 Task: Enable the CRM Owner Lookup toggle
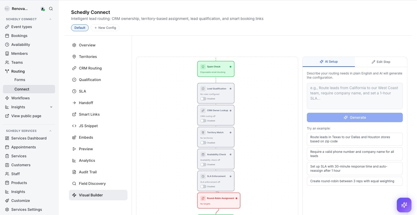203,121
